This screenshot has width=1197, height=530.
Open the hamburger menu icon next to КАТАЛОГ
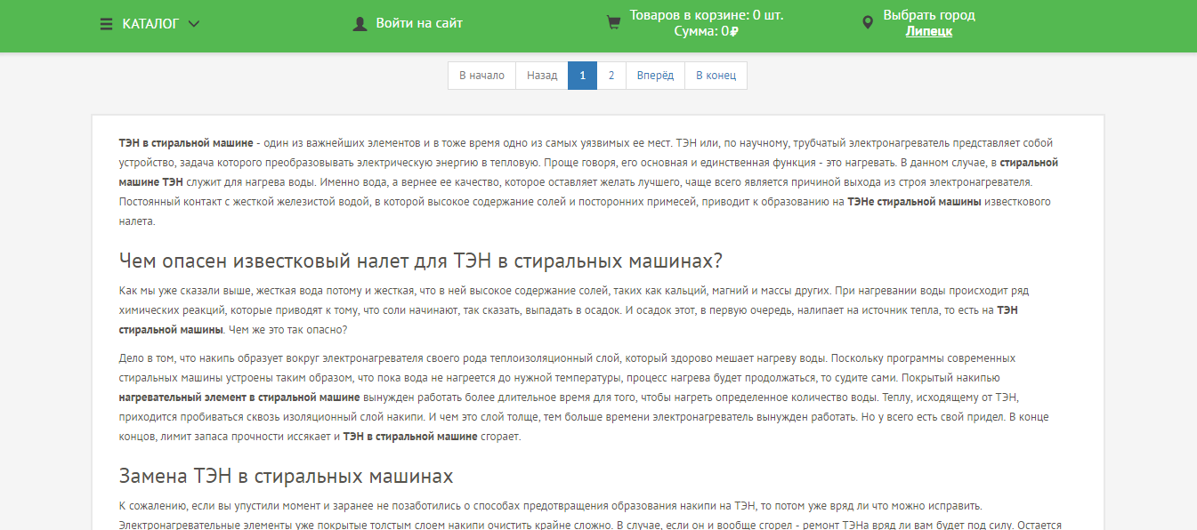104,24
